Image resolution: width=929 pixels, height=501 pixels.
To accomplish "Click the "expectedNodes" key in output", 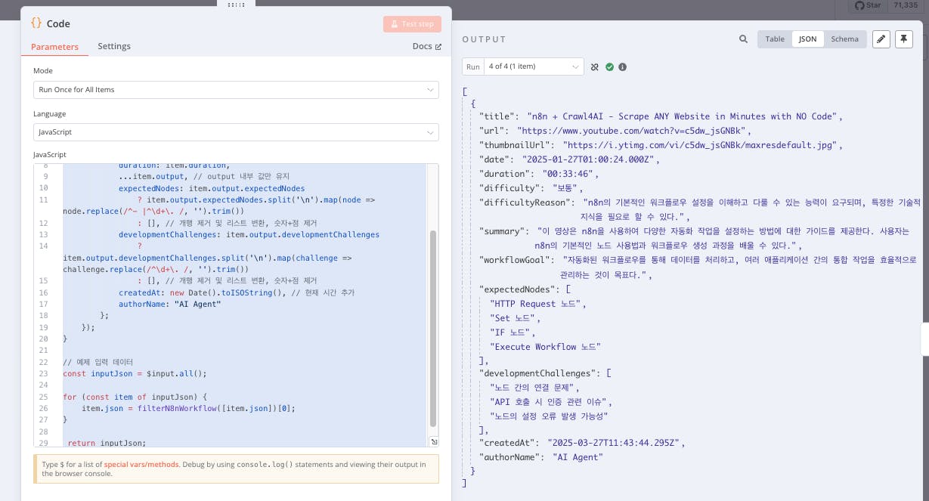I will 517,289.
